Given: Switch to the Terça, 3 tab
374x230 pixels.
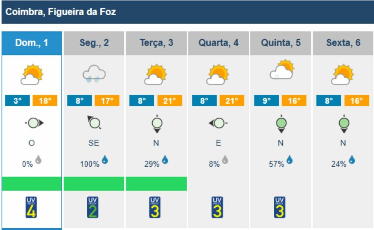Looking at the screenshot, I should pos(156,43).
